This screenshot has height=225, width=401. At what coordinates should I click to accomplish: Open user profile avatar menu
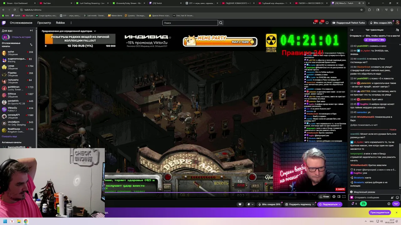(397, 23)
